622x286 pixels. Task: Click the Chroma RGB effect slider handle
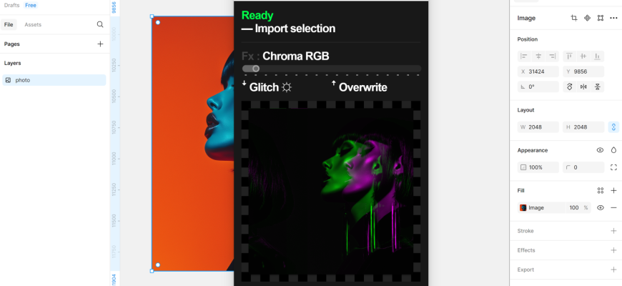tap(256, 69)
